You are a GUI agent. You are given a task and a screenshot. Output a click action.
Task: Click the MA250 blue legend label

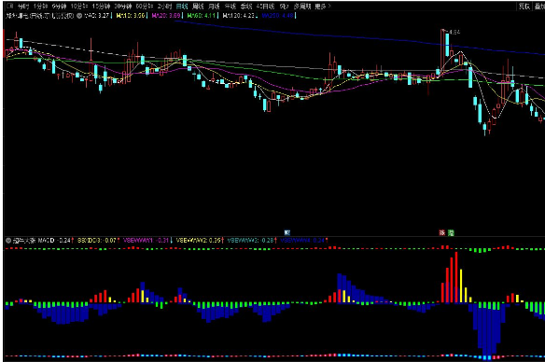click(x=277, y=16)
